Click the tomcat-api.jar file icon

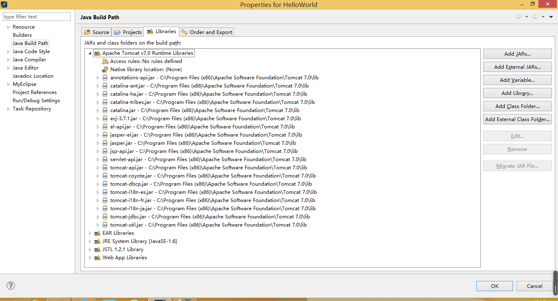tap(105, 168)
